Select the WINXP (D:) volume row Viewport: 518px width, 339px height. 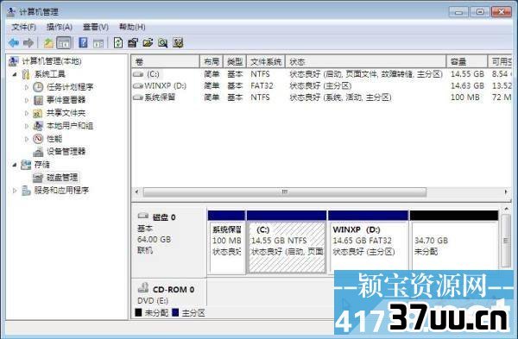pos(321,85)
